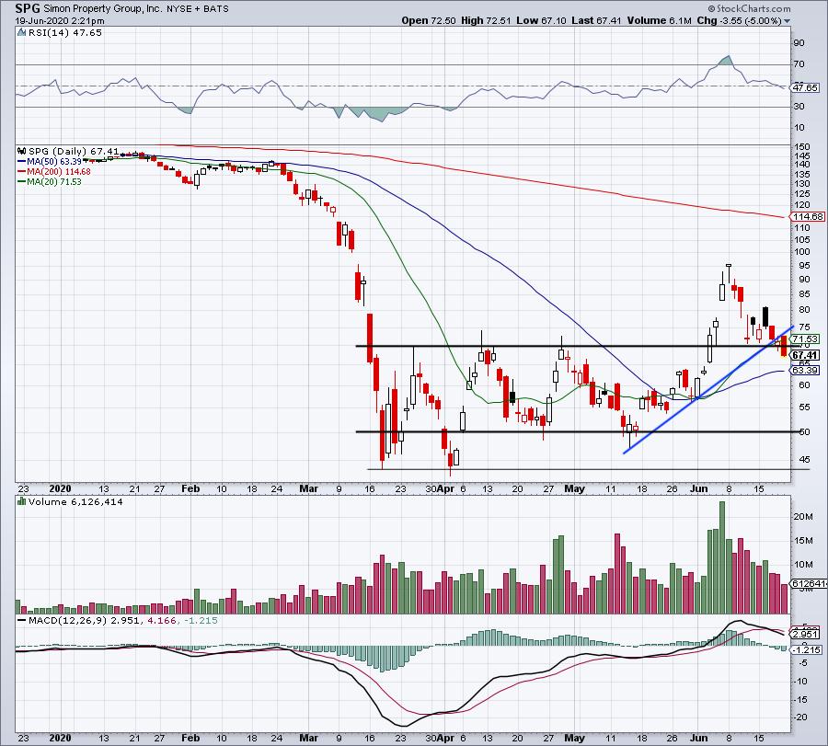Click the Simon Property Group, Inc. name
Screen dimensions: 828x746
pos(102,8)
